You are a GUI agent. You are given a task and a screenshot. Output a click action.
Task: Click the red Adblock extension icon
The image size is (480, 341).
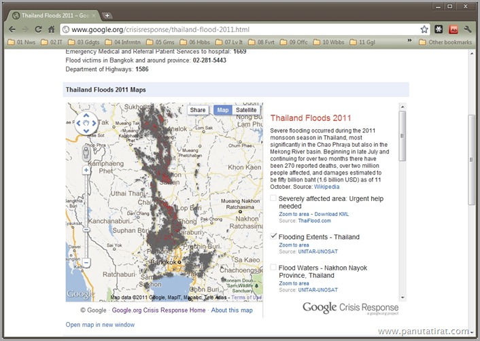(453, 29)
